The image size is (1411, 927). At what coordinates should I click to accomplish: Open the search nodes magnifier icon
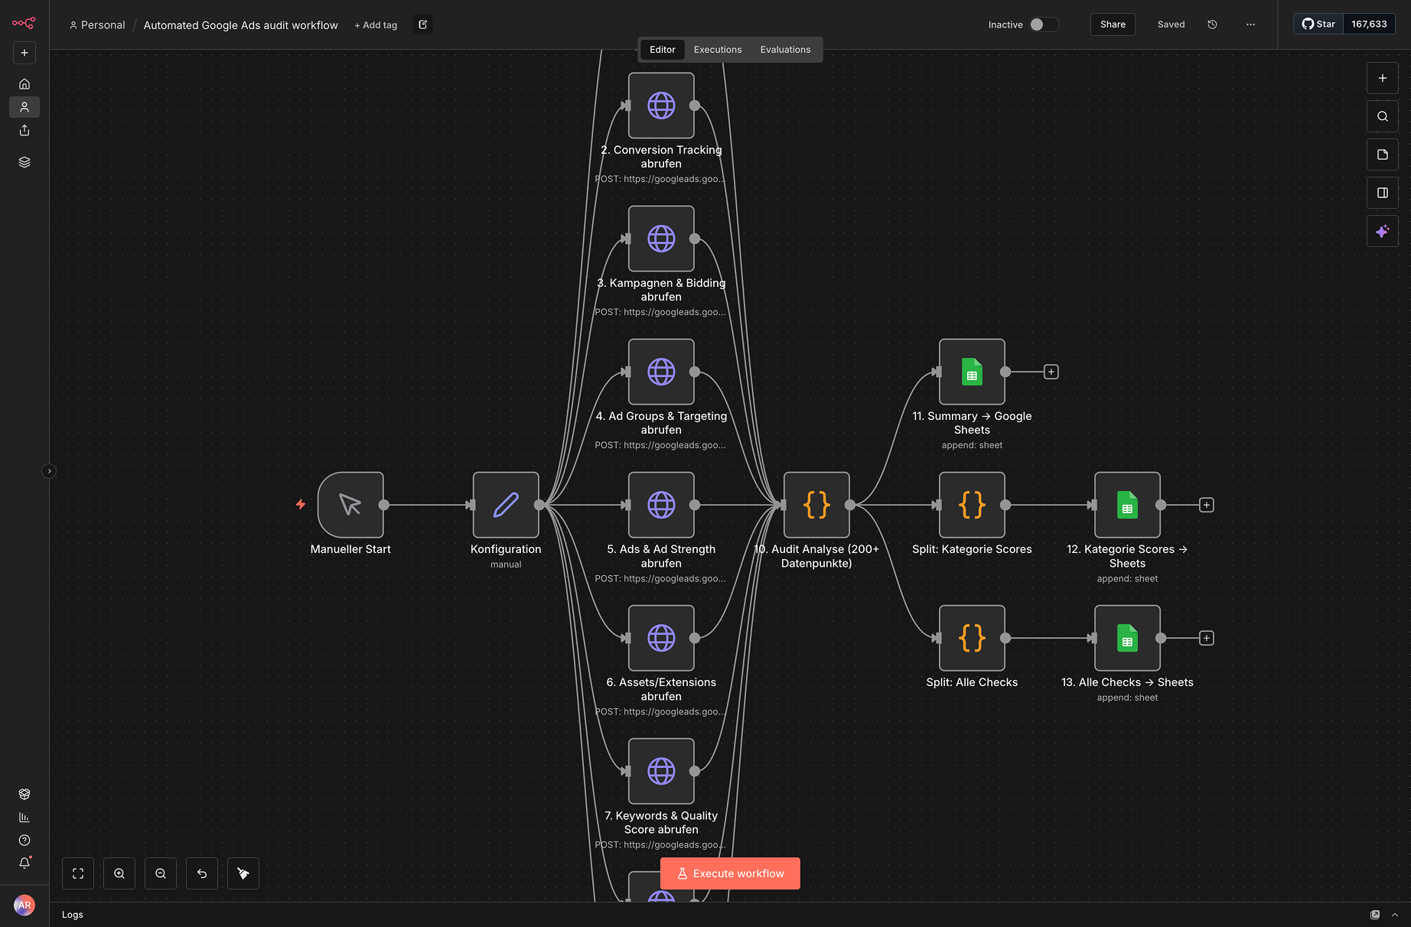tap(1382, 116)
